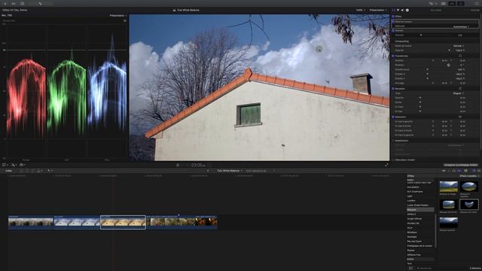482x271 pixels.
Task: Open the viewer Présentation dropdown
Action: click(378, 10)
